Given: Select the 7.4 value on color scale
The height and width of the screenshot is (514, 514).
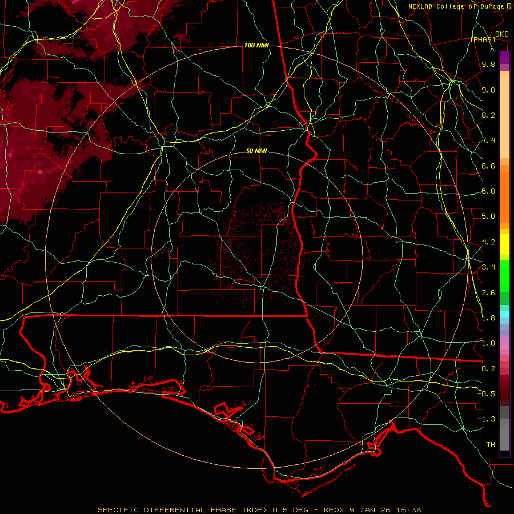Looking at the screenshot, I should (488, 140).
